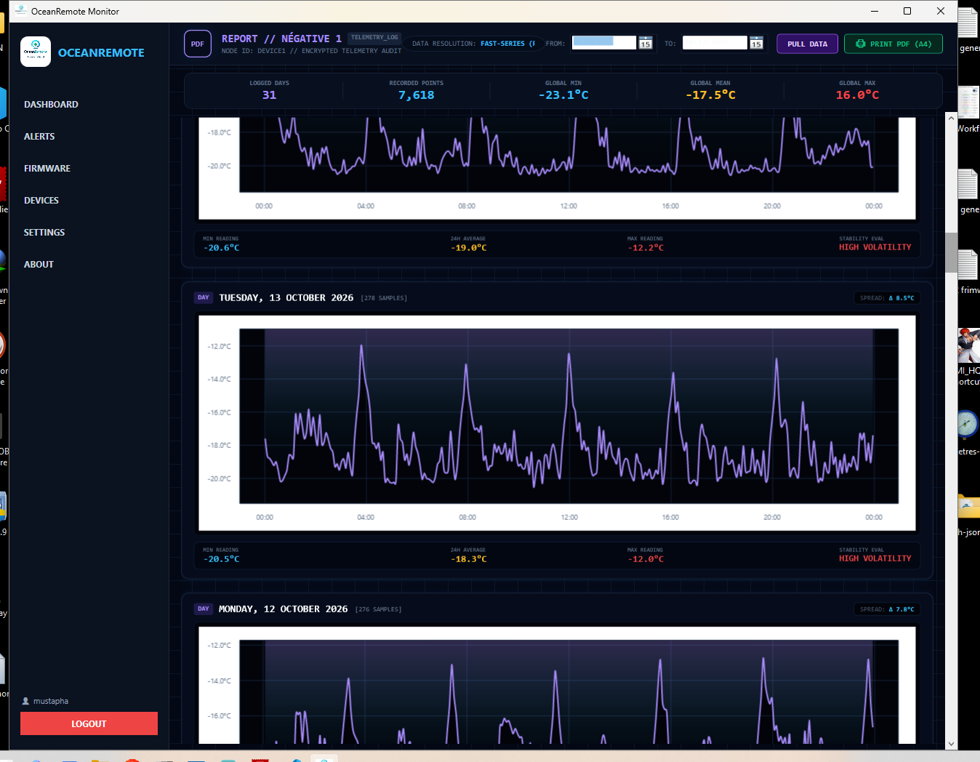Click the user avatar icon beside mustapha
Screen dimensions: 980x762
coord(25,701)
